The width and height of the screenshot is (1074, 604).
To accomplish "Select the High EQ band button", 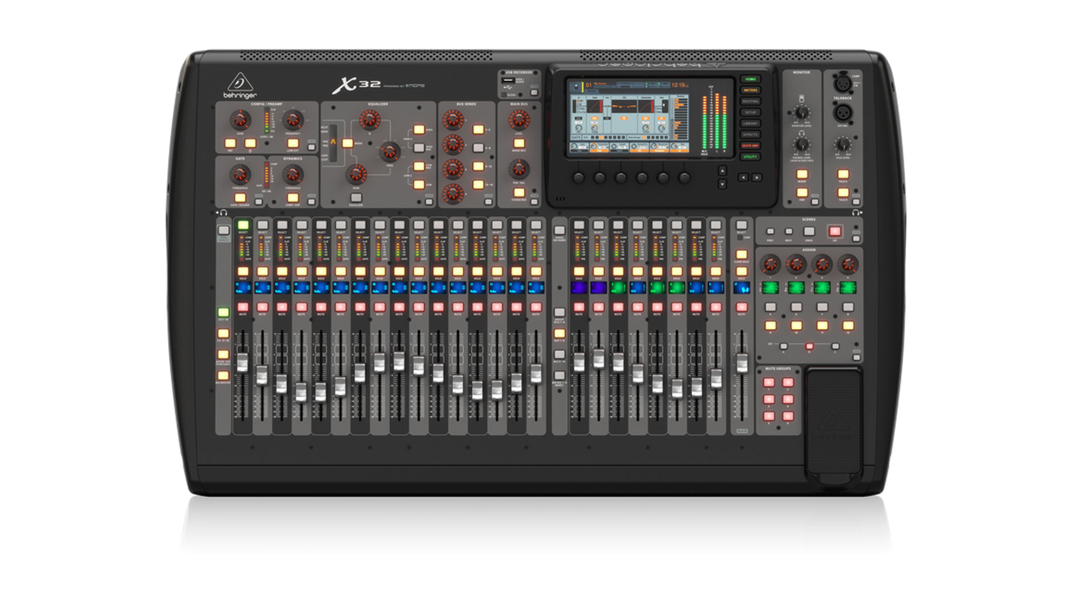I will click(x=419, y=130).
